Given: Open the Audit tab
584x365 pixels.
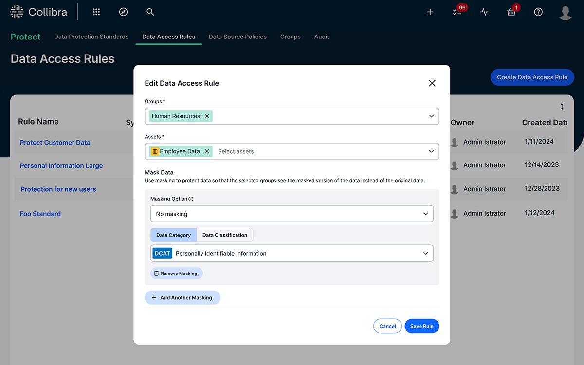Looking at the screenshot, I should pyautogui.click(x=322, y=36).
